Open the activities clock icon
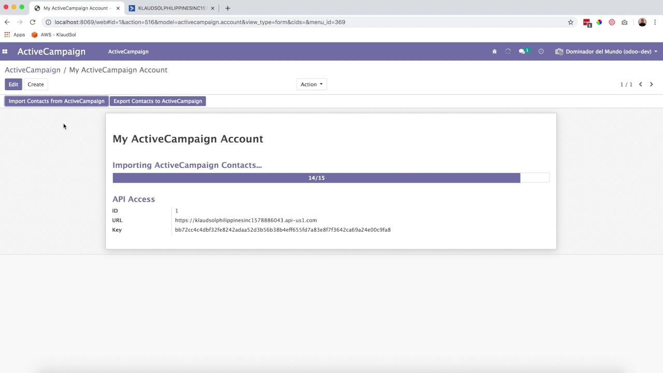 [541, 51]
